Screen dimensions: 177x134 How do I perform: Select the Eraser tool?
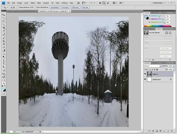[x=4, y=47]
